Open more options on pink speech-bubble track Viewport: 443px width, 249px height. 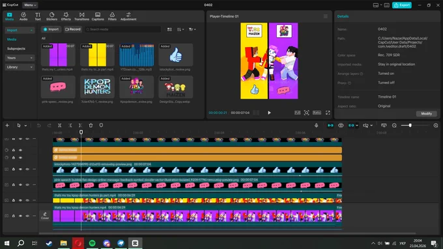[x=34, y=184]
